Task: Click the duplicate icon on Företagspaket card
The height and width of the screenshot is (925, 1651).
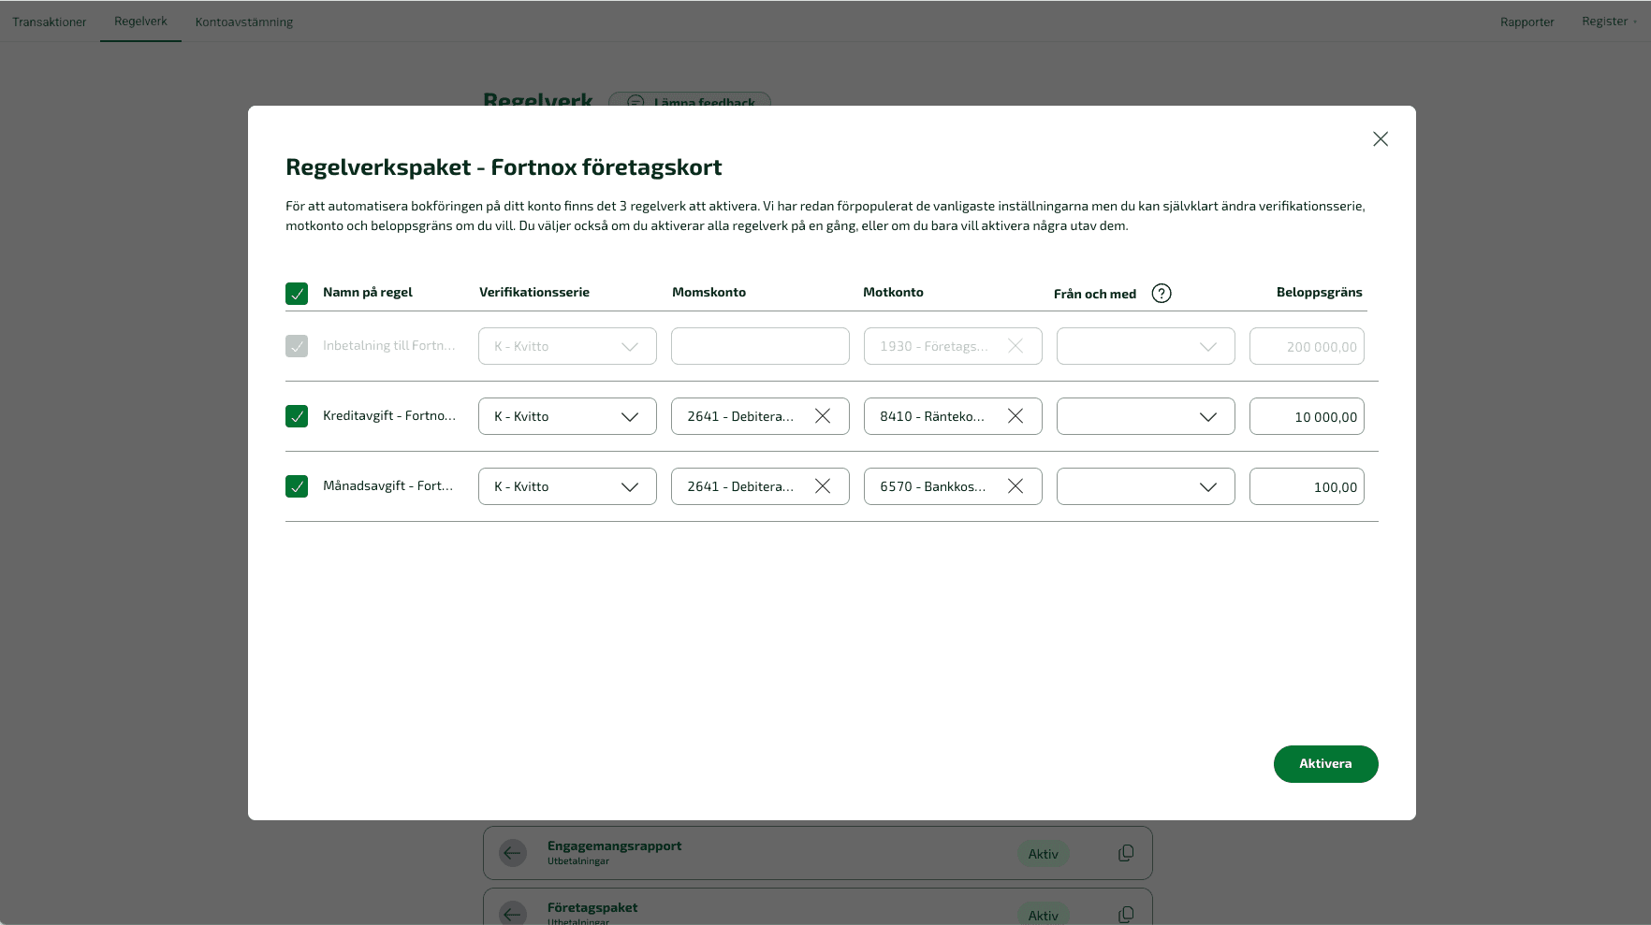Action: 1126,914
